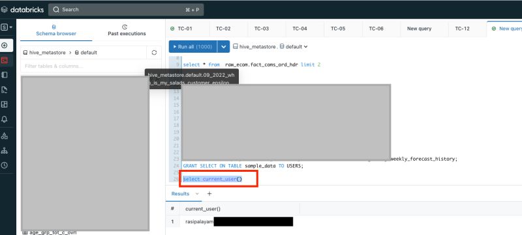Click the GRANT SELECT ON TABLE line

pos(243,165)
